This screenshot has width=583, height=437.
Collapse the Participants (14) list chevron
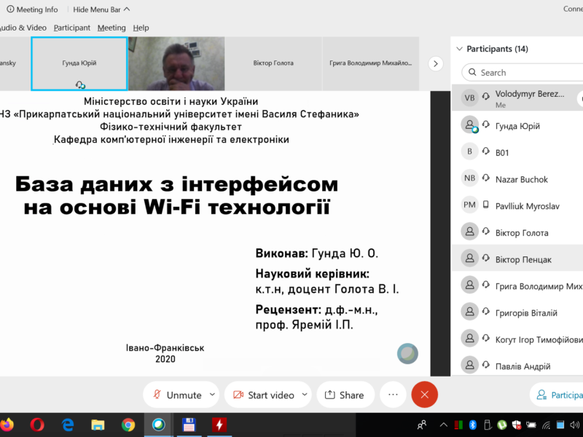coord(459,49)
